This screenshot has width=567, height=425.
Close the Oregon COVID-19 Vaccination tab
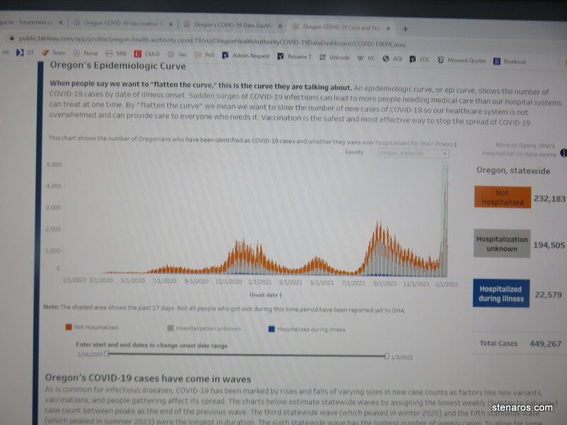tap(170, 24)
